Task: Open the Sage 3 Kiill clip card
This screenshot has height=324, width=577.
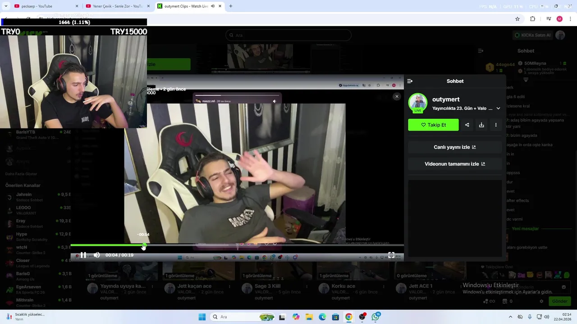Action: tap(267, 286)
